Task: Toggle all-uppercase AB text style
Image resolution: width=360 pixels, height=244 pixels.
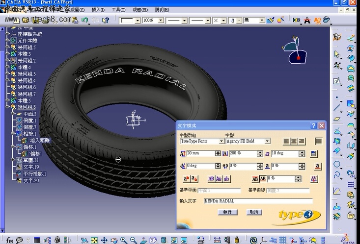Action: click(x=211, y=179)
